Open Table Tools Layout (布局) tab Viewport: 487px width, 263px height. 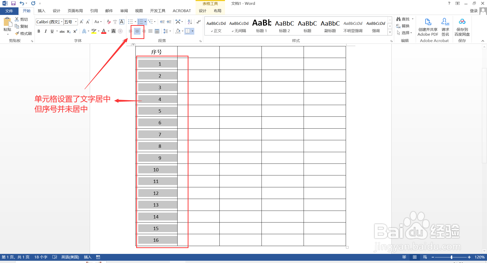(x=217, y=11)
